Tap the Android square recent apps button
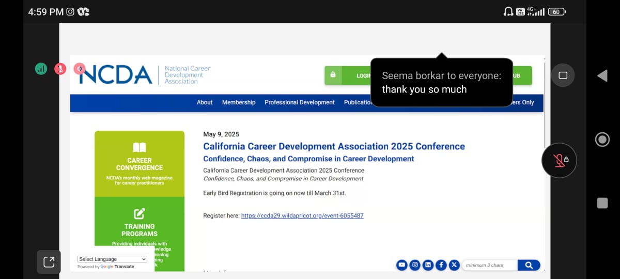620x279 pixels. 602,203
